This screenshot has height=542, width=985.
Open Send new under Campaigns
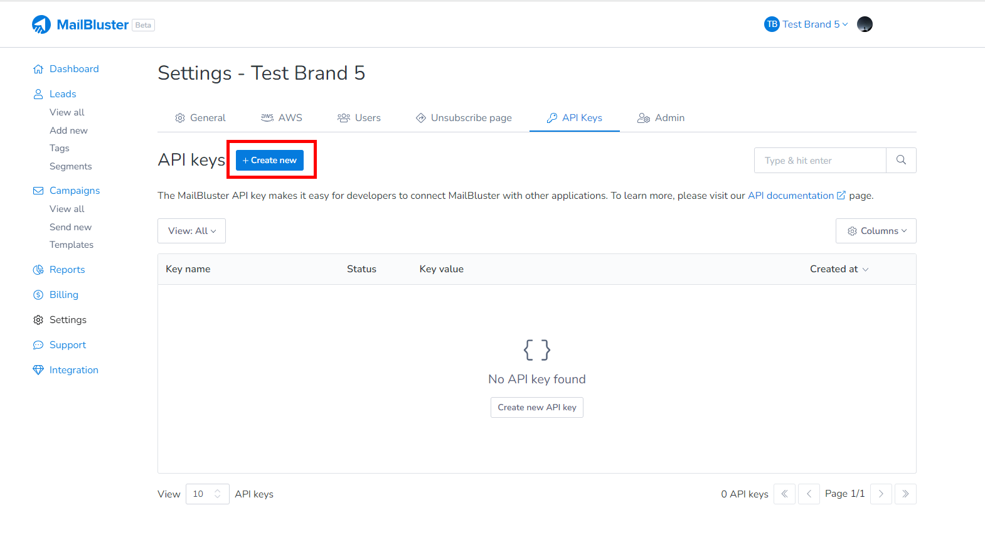(70, 227)
